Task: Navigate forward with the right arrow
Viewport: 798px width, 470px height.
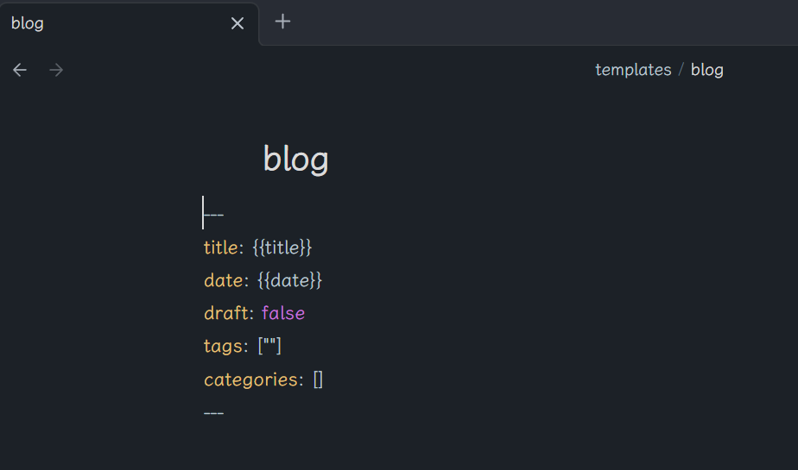Action: [56, 70]
